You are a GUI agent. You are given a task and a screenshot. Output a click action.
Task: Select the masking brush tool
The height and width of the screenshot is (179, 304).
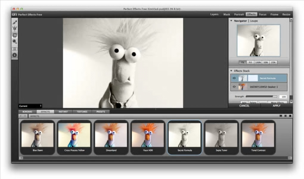(x=15, y=22)
